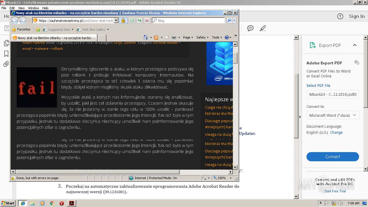Click the Start button
Viewport: 368px width, 207px height.
tap(8, 203)
